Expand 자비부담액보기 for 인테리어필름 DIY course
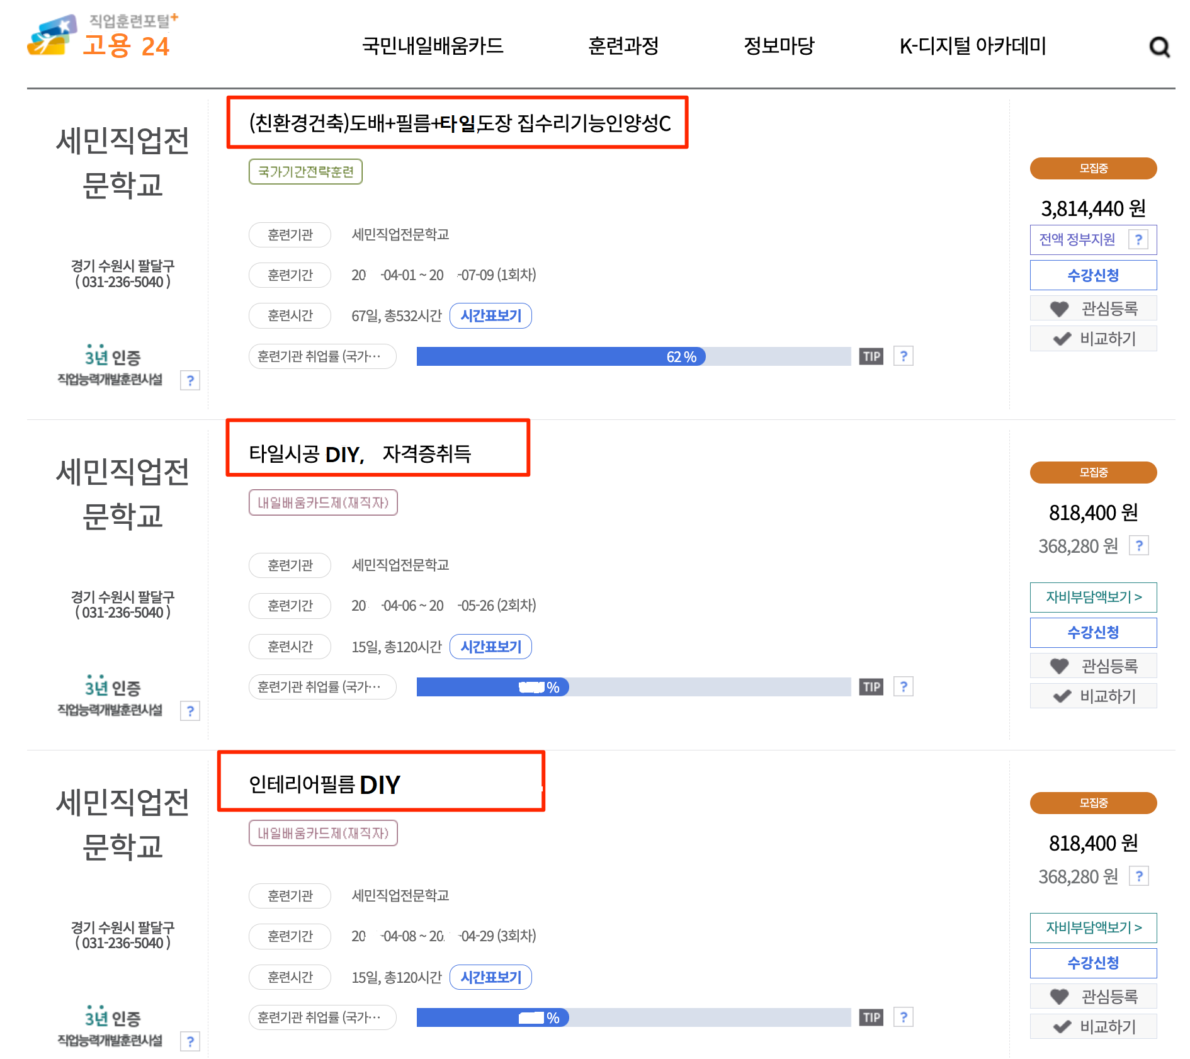Screen dimensions: 1190x1059 (x=1093, y=927)
